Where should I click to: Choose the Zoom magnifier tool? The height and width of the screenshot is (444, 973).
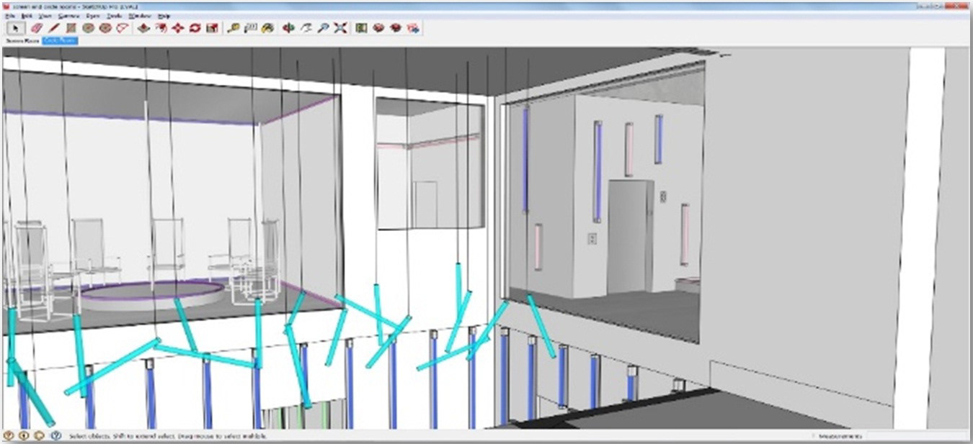pos(324,28)
